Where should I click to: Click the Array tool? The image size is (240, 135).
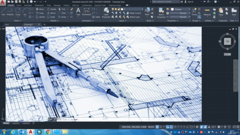coord(62,17)
